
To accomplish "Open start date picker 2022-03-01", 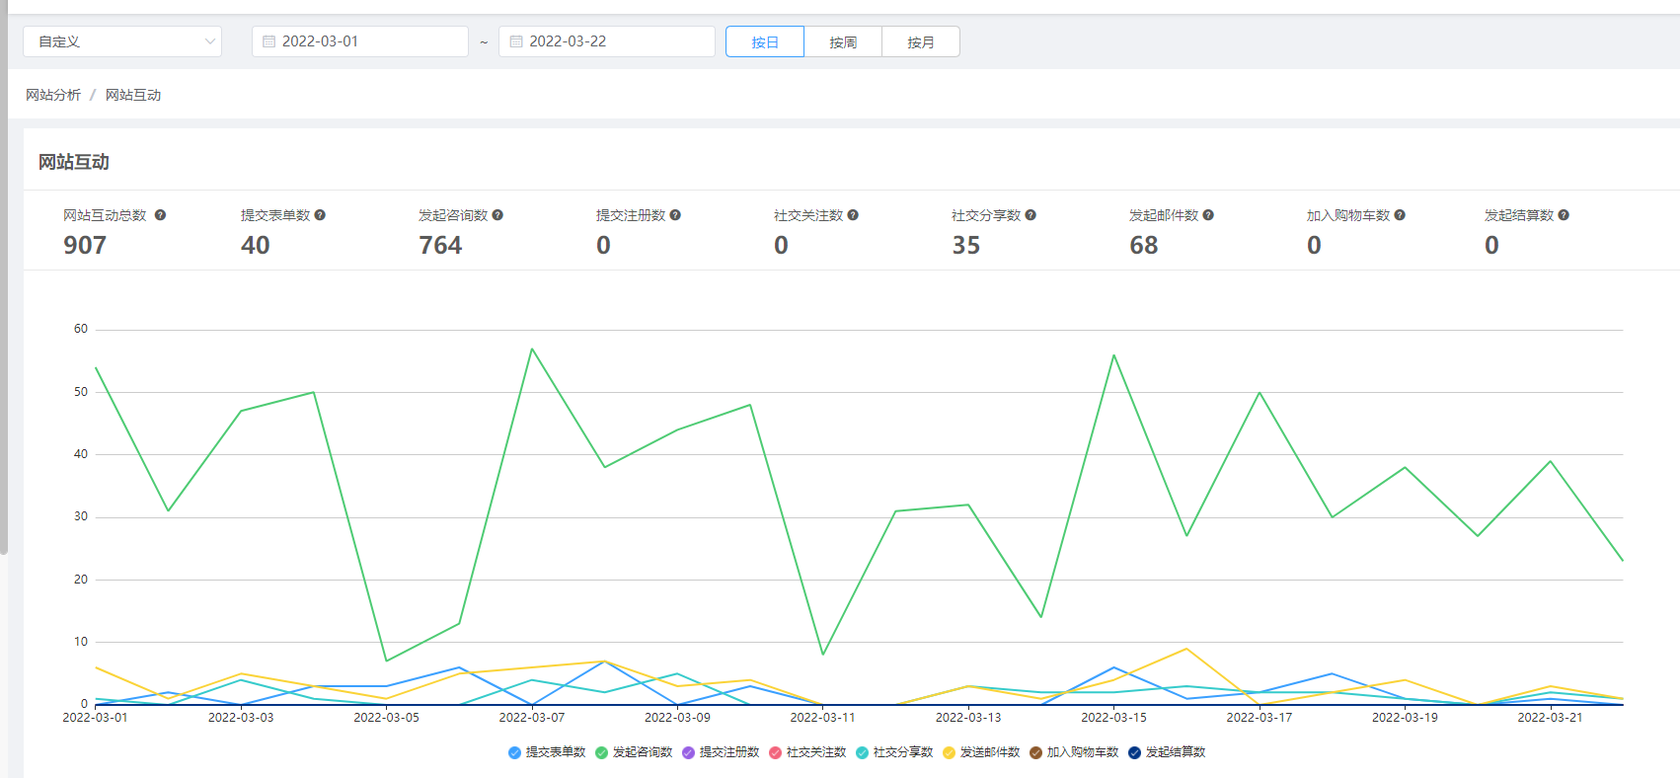I will click(x=360, y=41).
